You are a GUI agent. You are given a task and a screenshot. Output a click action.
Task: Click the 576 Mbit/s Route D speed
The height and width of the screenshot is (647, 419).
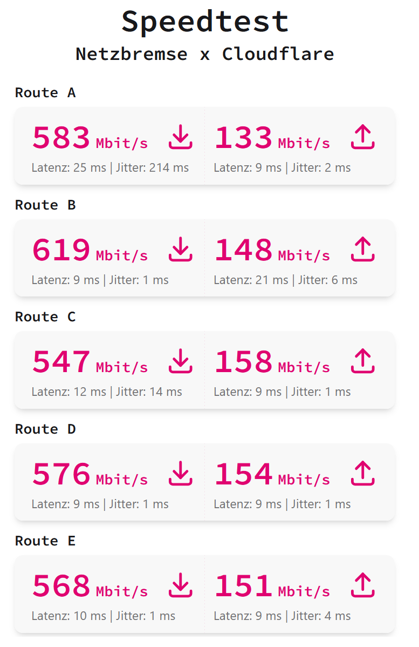90,474
